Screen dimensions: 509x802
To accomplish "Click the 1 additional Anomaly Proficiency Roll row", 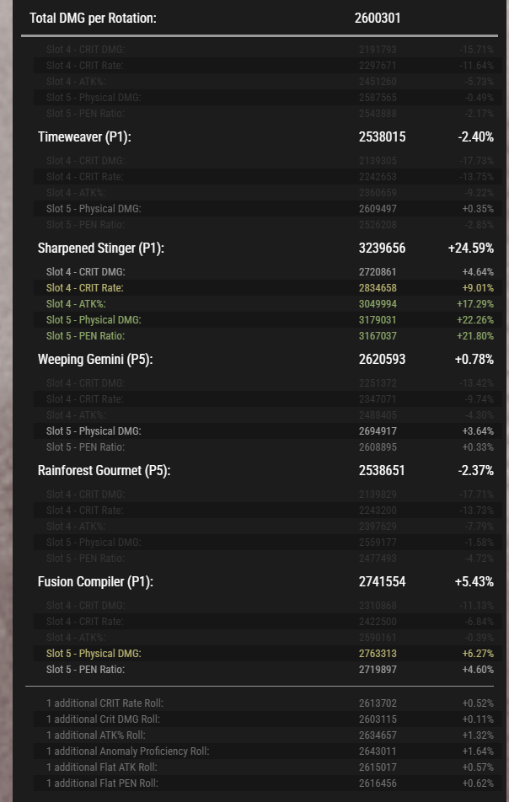I will (267, 751).
